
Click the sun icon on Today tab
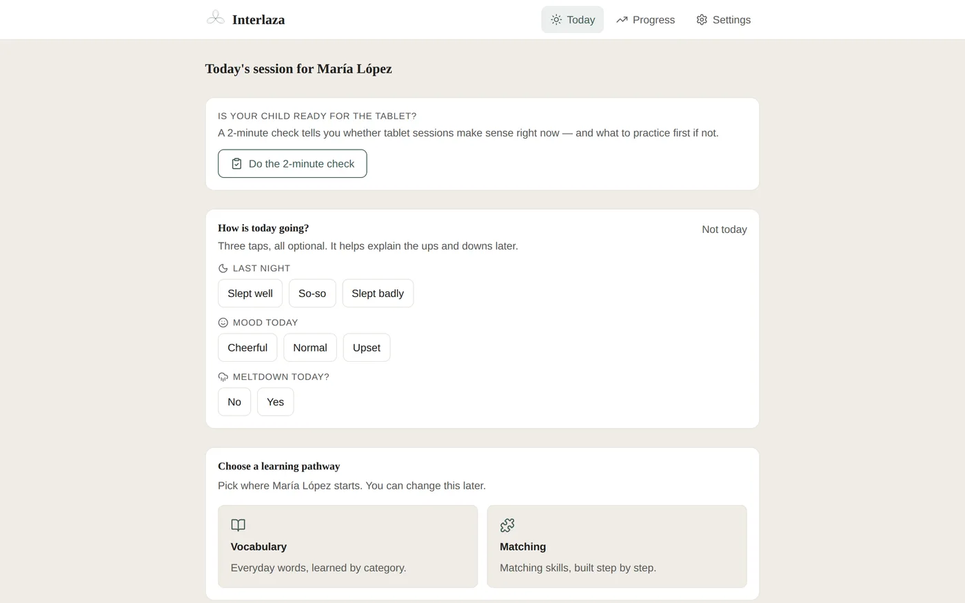[556, 20]
